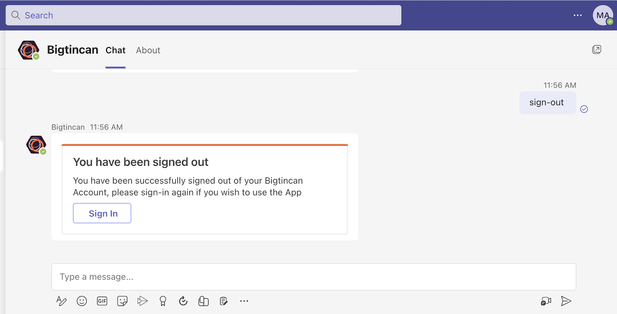Viewport: 617px width, 314px height.
Task: Click the Type a message field
Action: point(314,277)
